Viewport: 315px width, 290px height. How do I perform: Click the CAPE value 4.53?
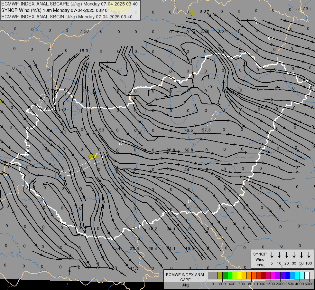pos(100,130)
